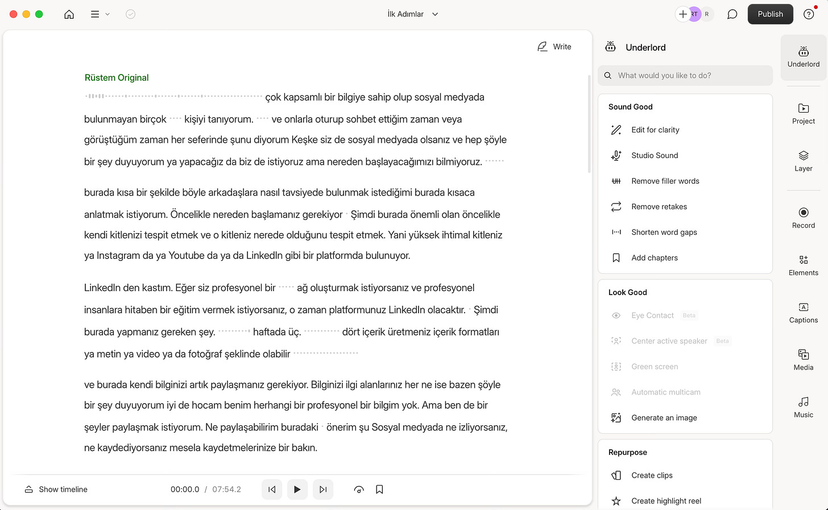
Task: Click the Create clips icon
Action: tap(616, 475)
